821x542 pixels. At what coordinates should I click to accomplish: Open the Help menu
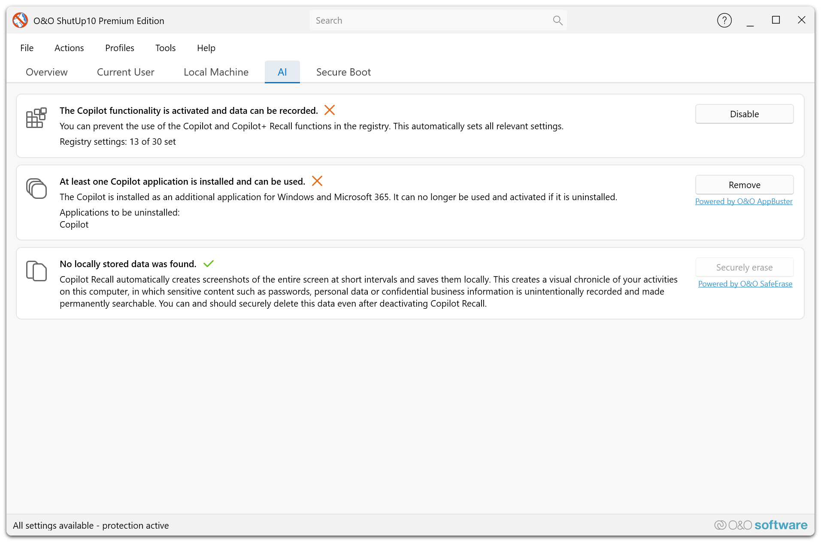point(206,48)
